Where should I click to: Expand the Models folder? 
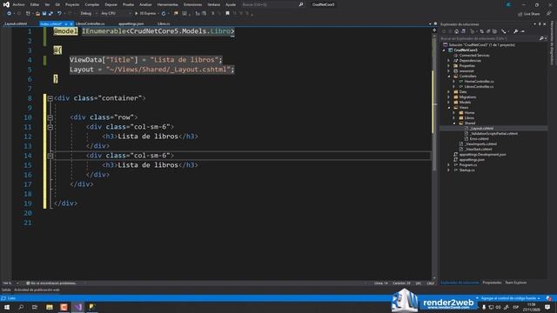click(x=449, y=103)
